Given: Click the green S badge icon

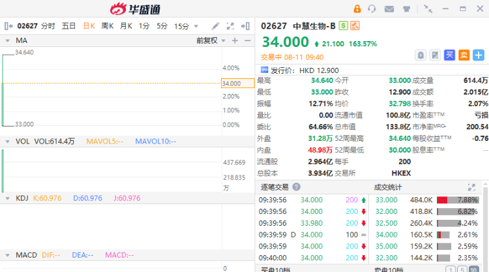Looking at the screenshot, I should [x=344, y=25].
